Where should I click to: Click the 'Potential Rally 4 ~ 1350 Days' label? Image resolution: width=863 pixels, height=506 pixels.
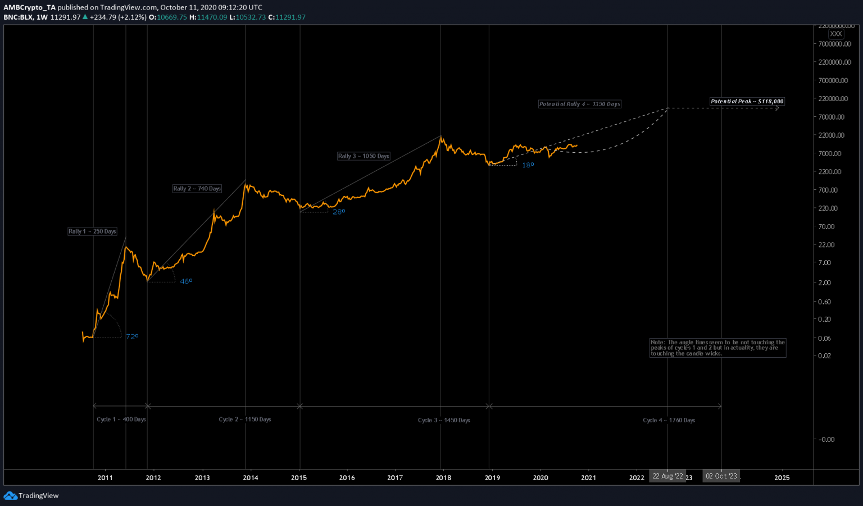580,104
